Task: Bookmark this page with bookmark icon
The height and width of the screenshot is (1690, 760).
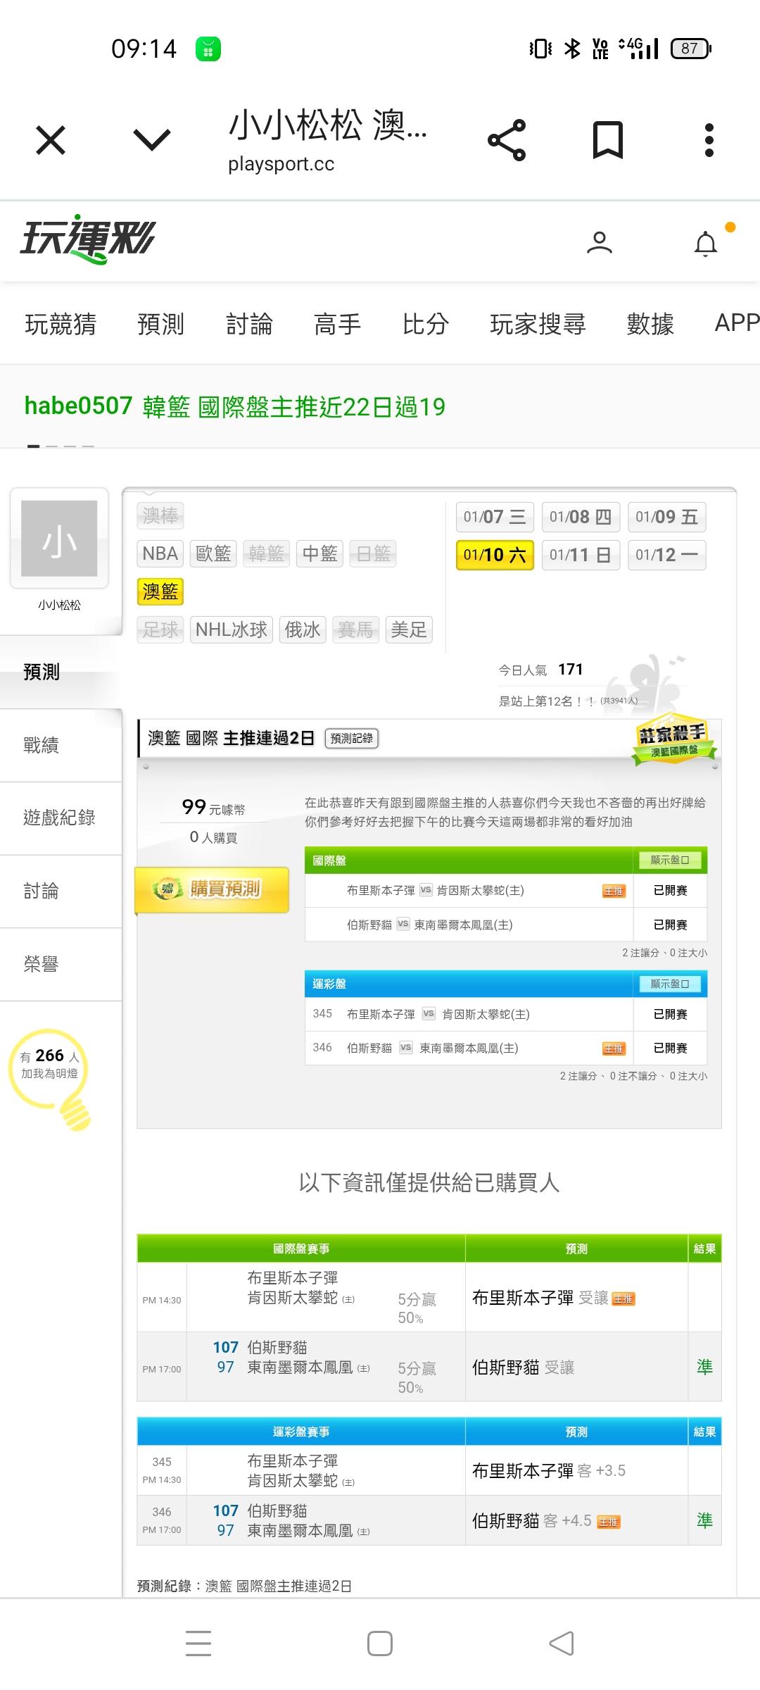Action: click(608, 140)
